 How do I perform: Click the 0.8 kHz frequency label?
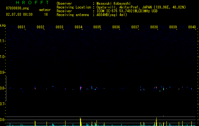coord(3,88)
